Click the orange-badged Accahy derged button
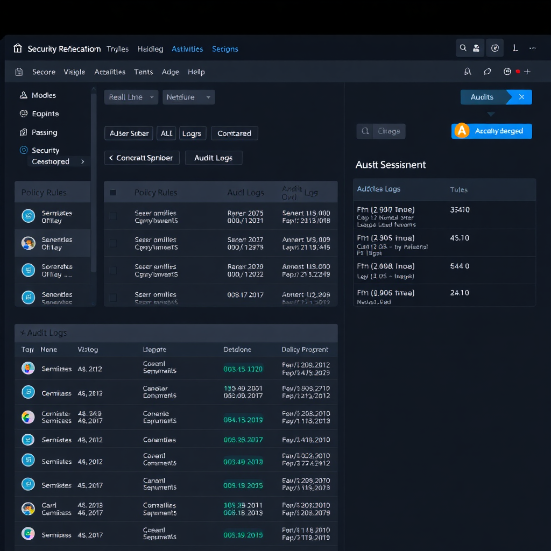 pos(491,131)
